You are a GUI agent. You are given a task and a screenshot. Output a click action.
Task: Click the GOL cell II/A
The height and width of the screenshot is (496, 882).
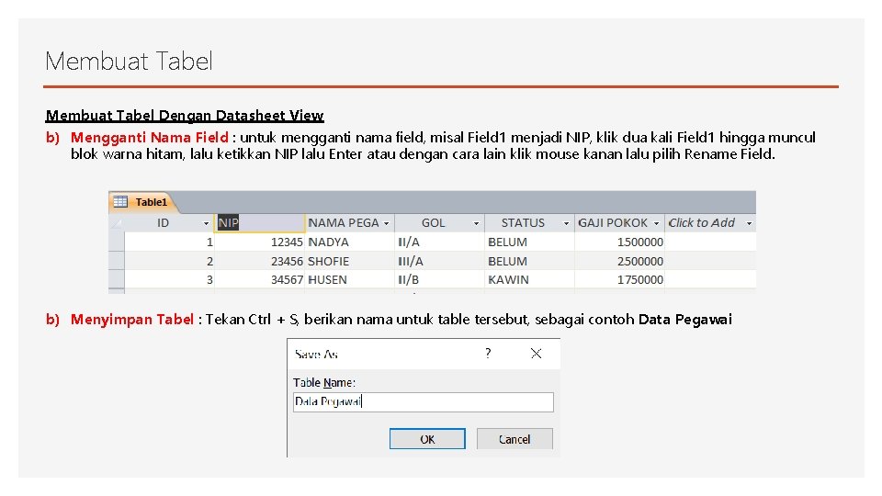click(440, 242)
